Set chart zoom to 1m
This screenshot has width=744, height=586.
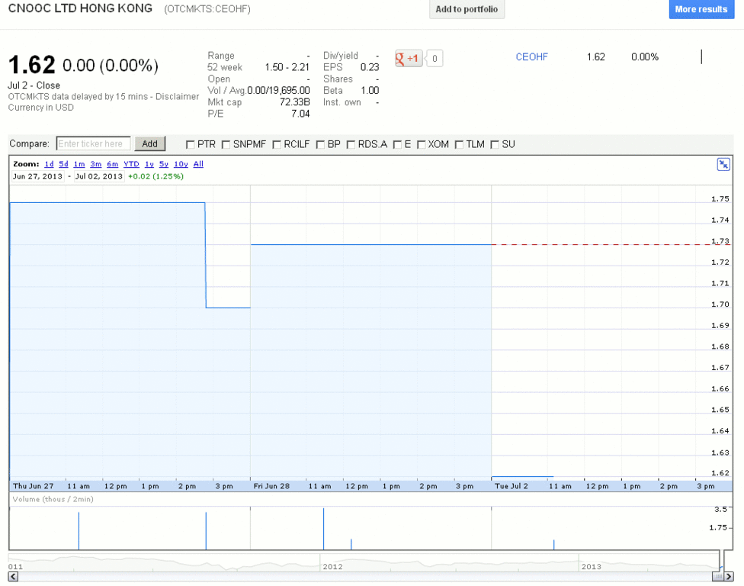79,164
